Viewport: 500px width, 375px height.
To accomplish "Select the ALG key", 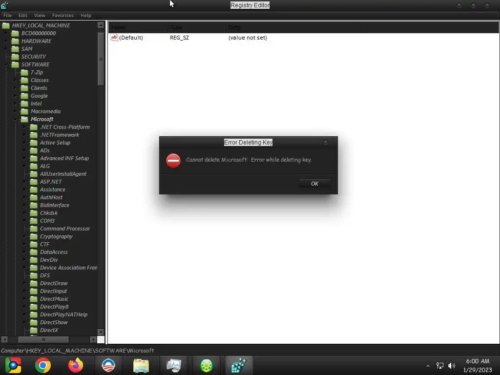I will tap(44, 166).
